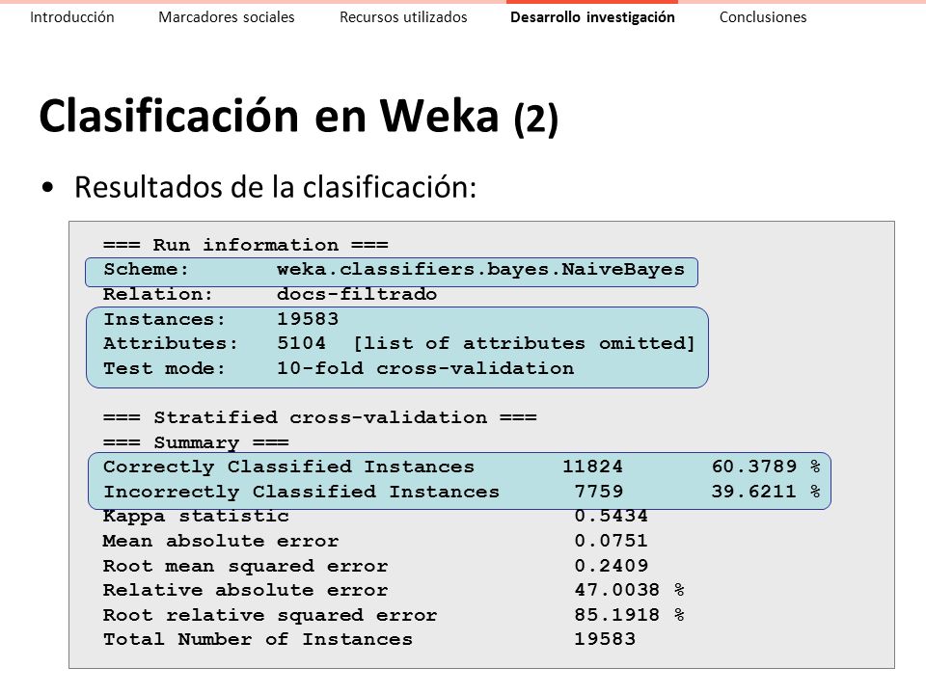Viewport: 926px width, 694px height.
Task: Jump to the Conclusiones tab
Action: point(762,17)
